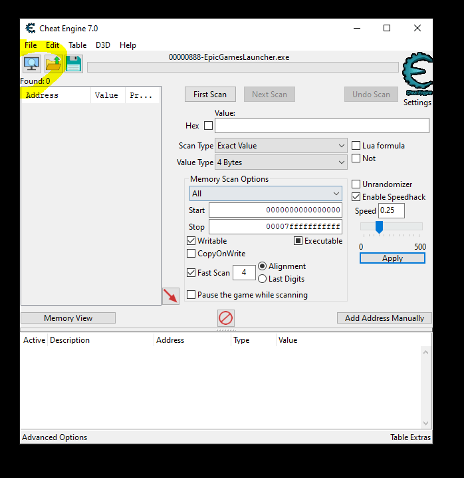464x478 pixels.
Task: Tick the Not checkbox
Action: point(356,158)
